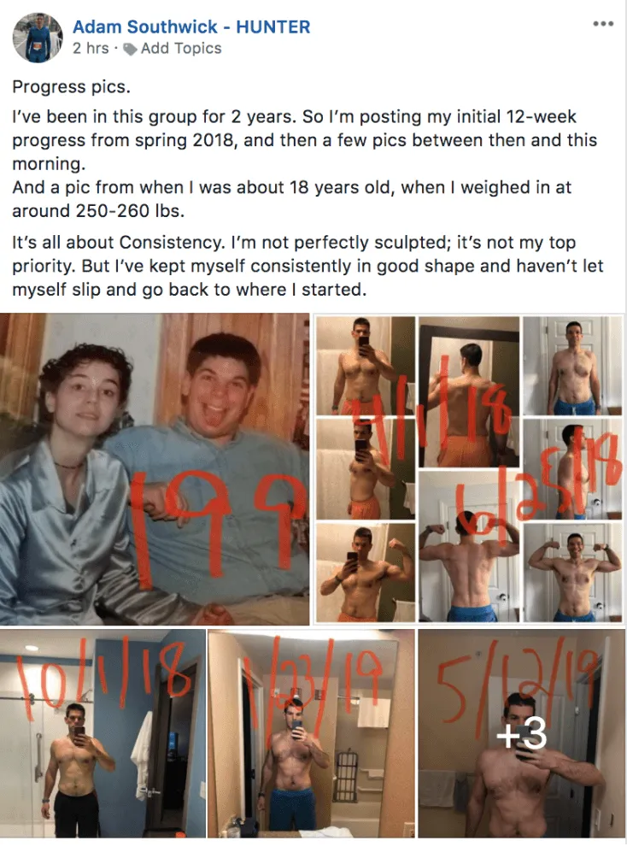Open the top-left collage selfie in orange shorts

coord(366,366)
